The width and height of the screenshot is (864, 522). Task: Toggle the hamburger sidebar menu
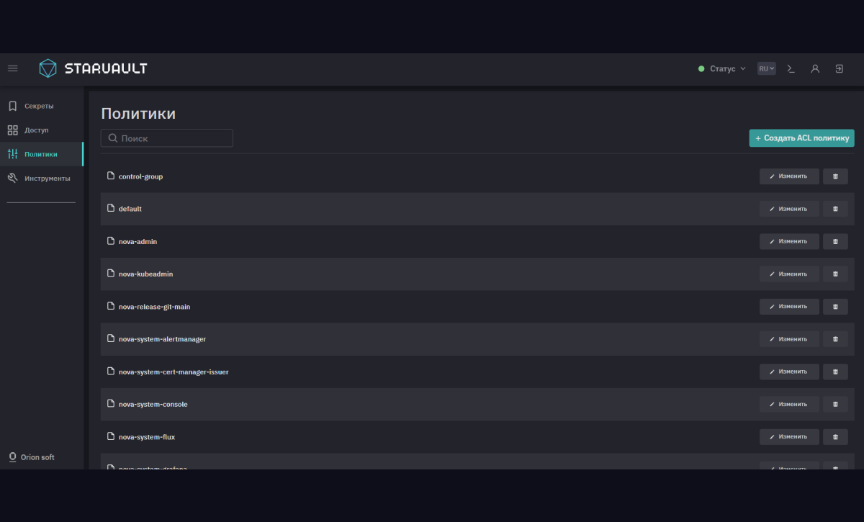[12, 68]
